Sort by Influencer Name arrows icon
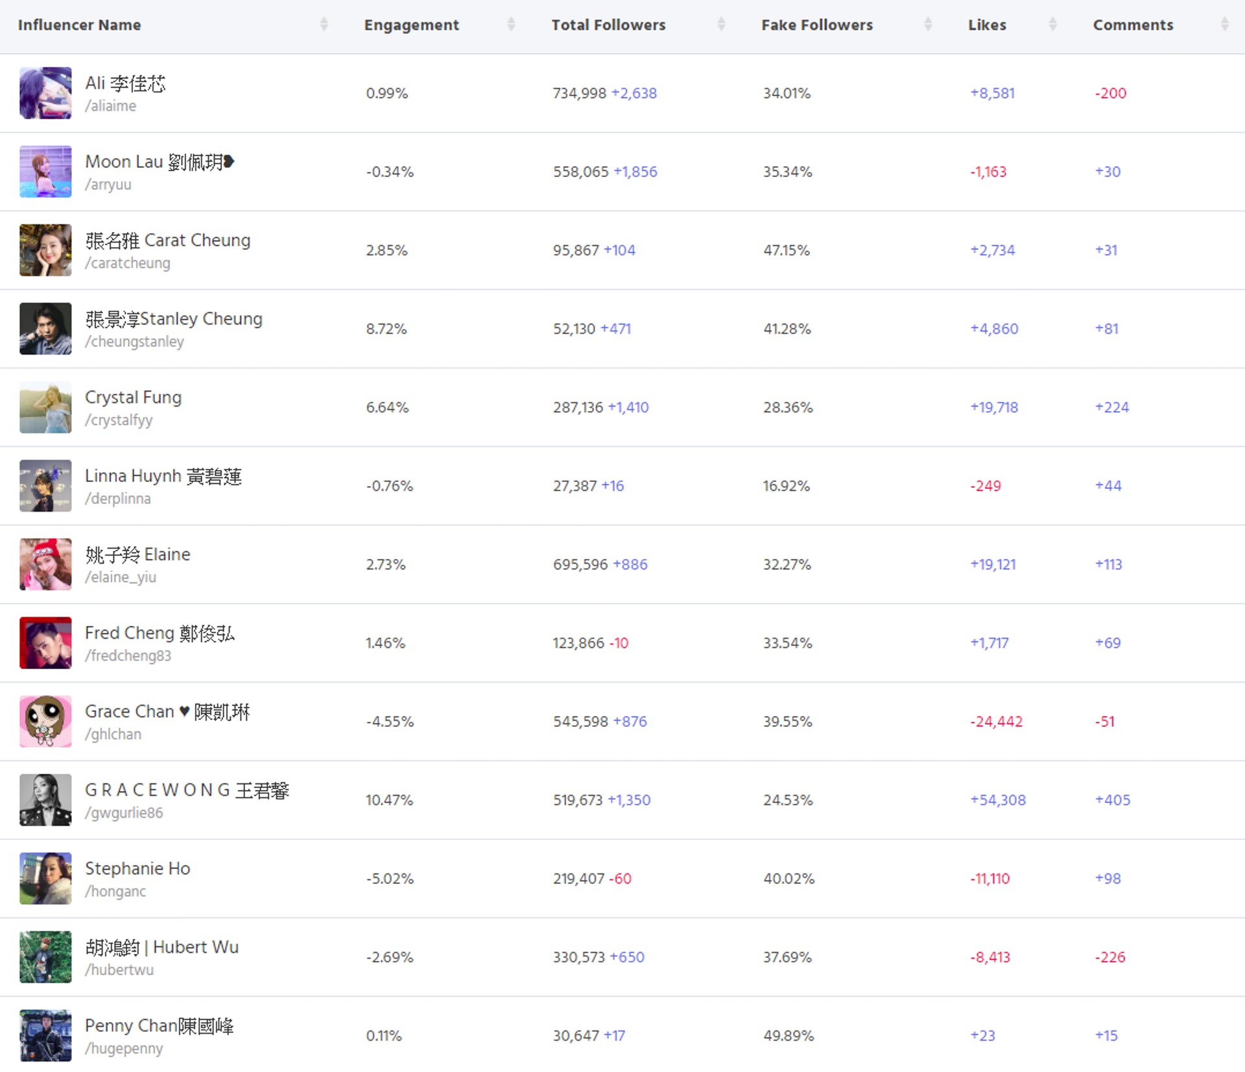The image size is (1245, 1072). 324,25
